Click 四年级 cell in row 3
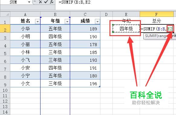The height and width of the screenshot is (115, 176). pyautogui.click(x=55, y=36)
